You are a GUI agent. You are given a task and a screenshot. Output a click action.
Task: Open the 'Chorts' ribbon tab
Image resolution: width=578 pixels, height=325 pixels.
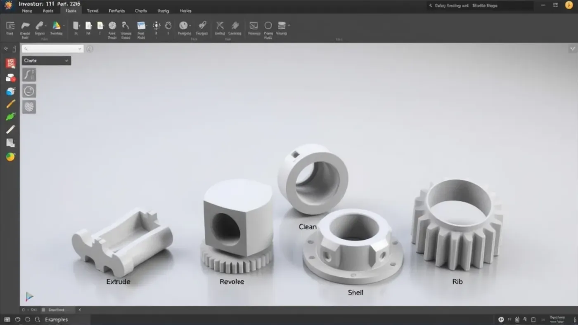[x=141, y=11]
